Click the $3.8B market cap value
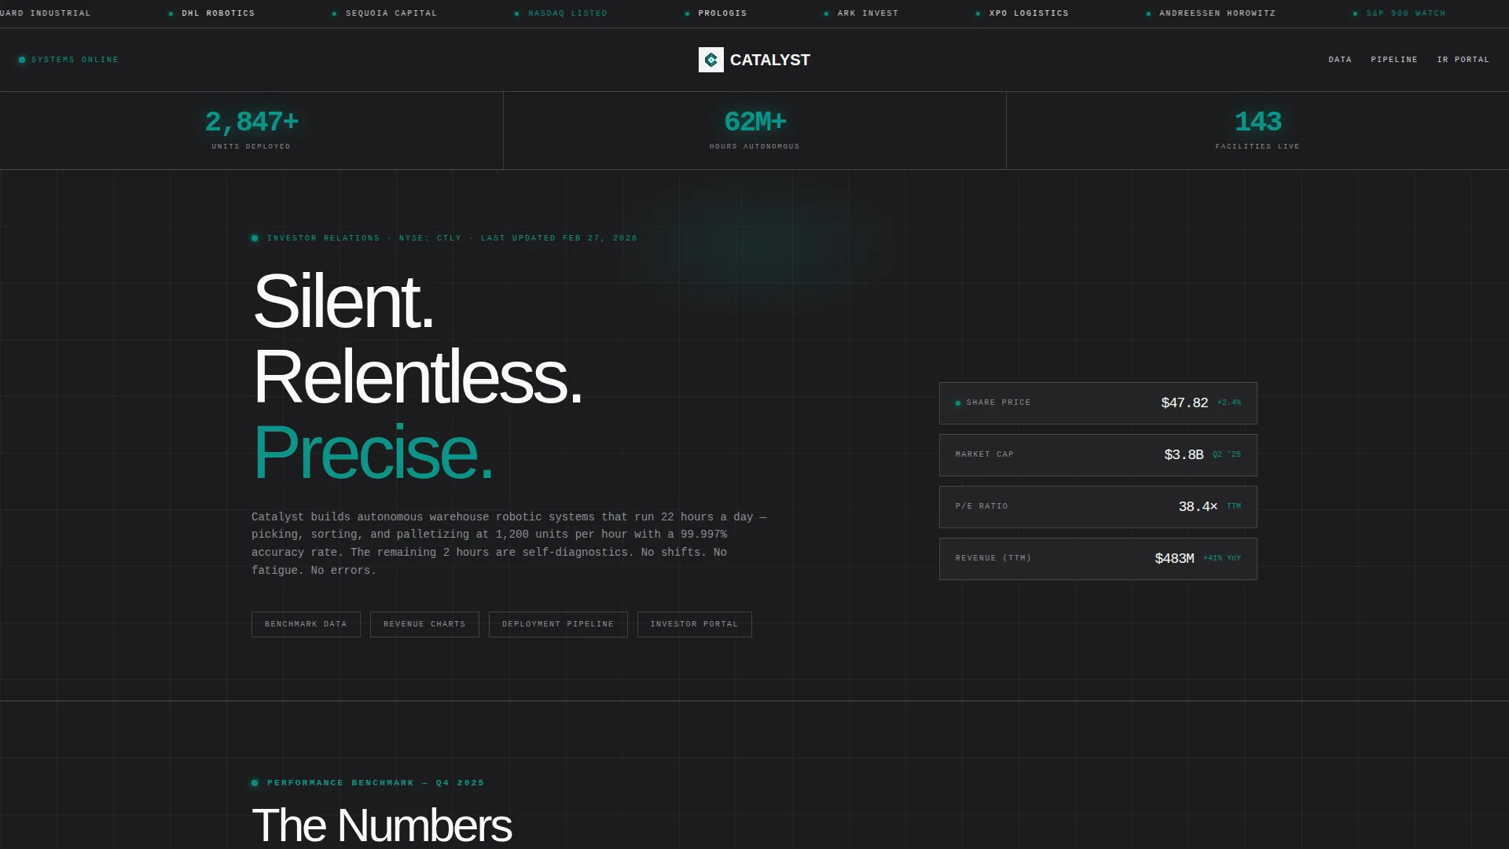The width and height of the screenshot is (1509, 849). pyautogui.click(x=1184, y=455)
